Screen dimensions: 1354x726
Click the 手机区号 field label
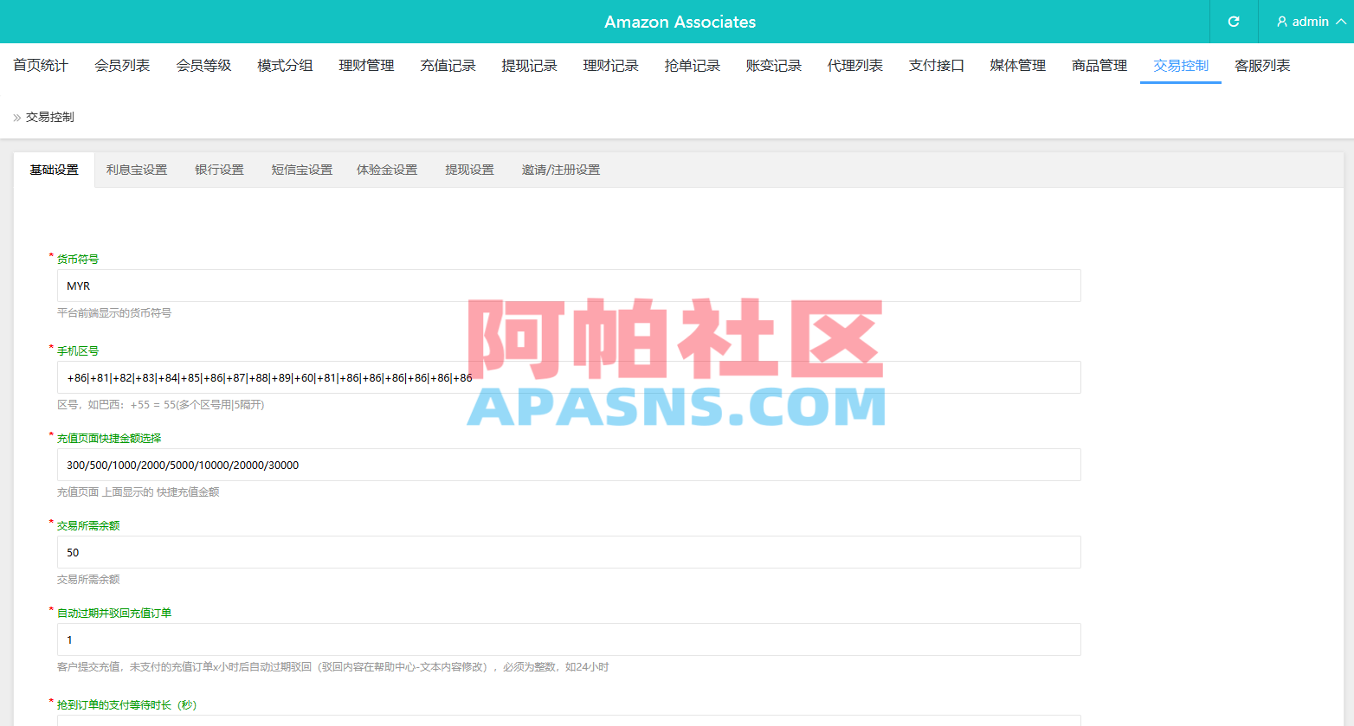pos(78,350)
